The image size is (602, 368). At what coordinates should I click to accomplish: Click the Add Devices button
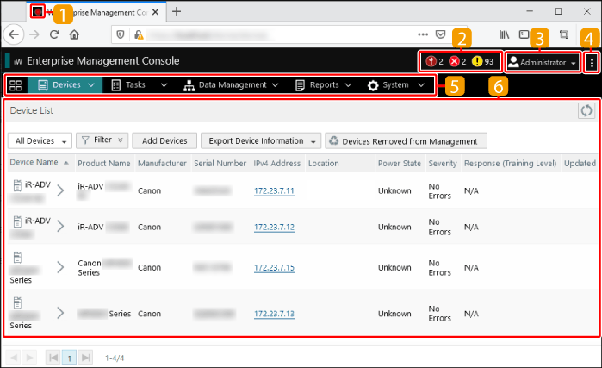(x=164, y=140)
